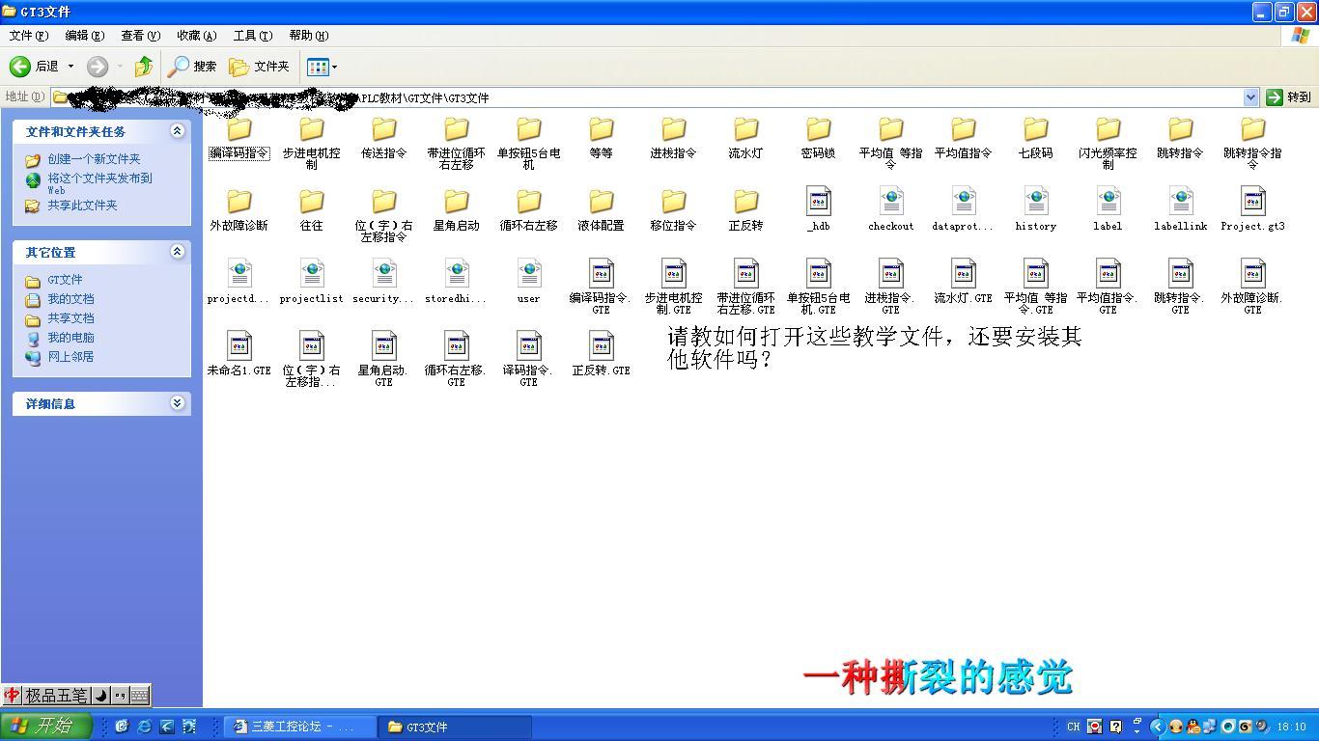Viewport: 1319px width, 741px height.
Task: Open the 流水灯.GTE file
Action: [963, 275]
